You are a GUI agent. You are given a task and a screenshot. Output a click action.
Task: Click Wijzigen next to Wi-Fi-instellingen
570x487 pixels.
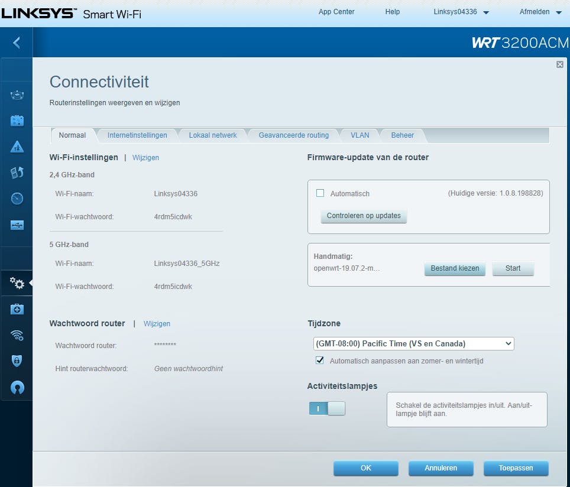coord(145,157)
